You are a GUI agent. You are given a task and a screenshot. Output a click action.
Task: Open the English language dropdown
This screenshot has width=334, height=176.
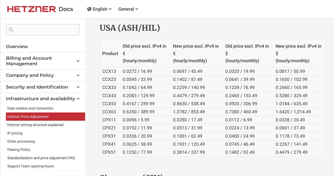pos(99,9)
